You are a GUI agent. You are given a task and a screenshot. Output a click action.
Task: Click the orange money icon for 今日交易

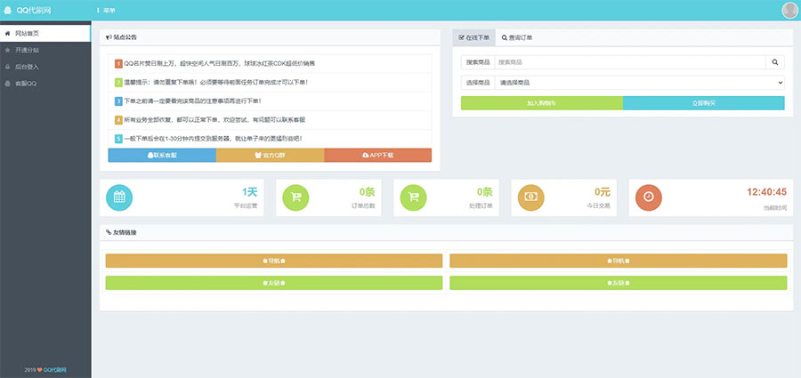pos(531,197)
